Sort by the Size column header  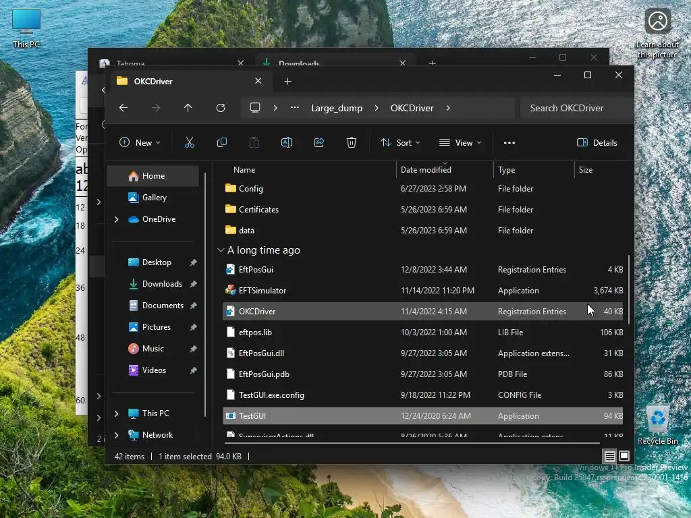tap(600, 169)
